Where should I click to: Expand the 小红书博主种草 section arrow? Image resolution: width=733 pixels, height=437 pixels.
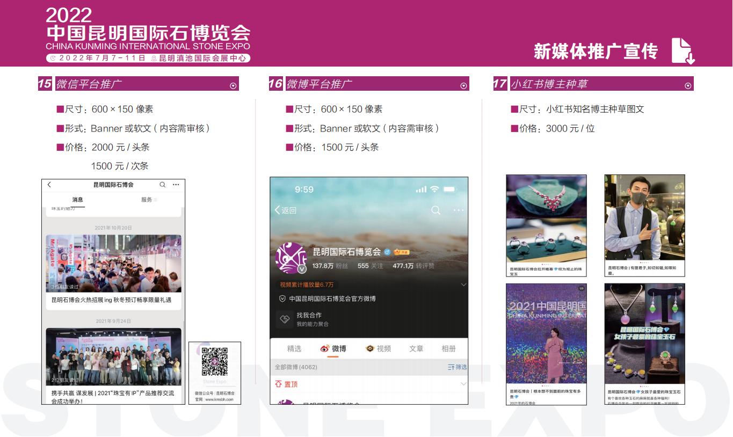coord(688,85)
